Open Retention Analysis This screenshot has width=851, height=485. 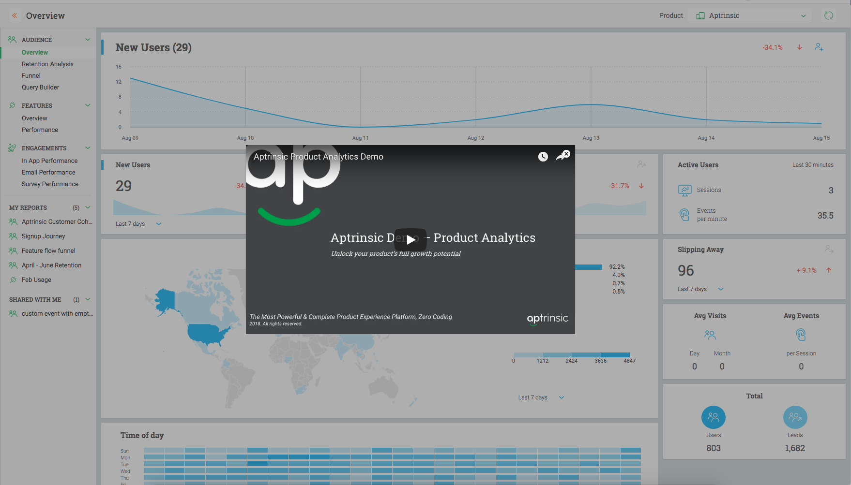point(47,64)
